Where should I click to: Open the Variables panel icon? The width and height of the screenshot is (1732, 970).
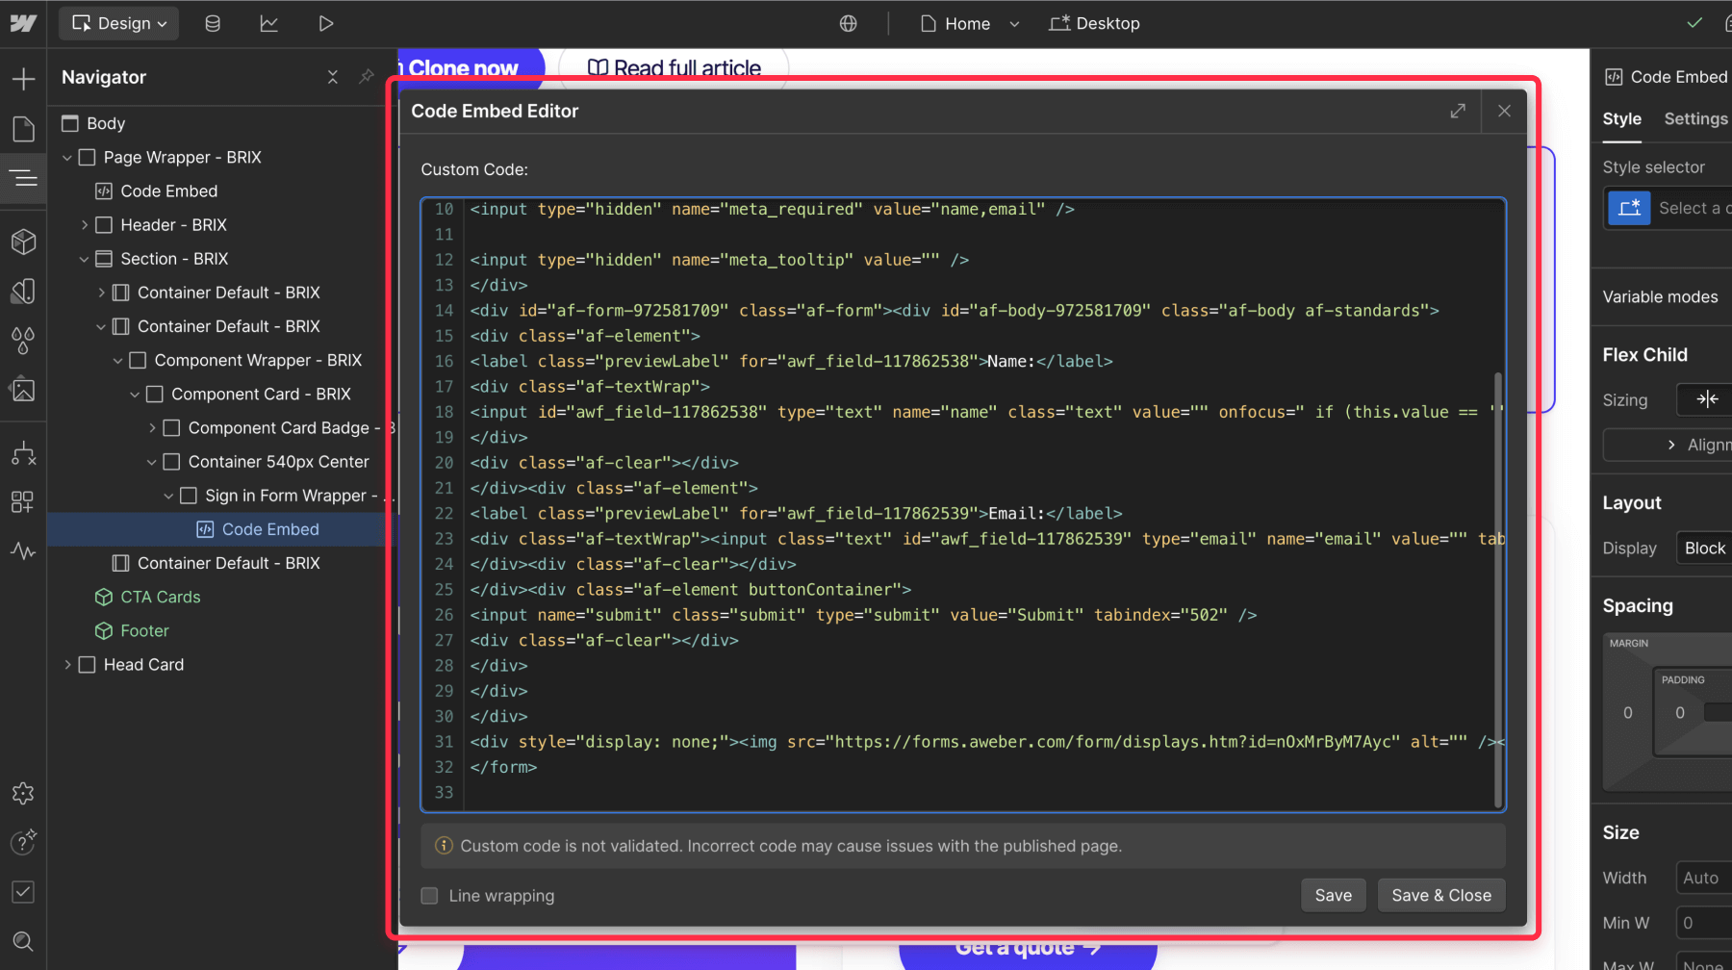click(23, 291)
